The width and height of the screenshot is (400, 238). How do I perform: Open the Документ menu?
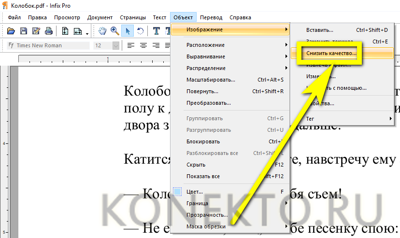(x=100, y=17)
